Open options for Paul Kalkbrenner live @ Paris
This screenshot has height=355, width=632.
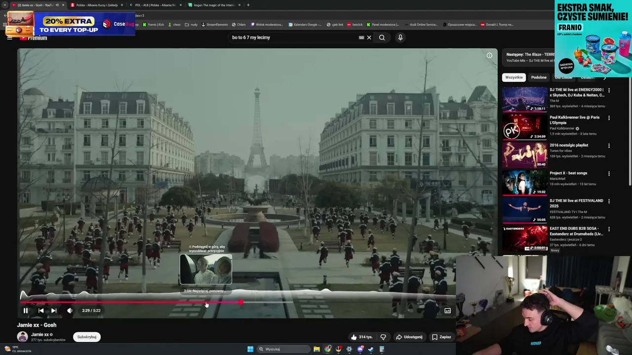point(609,118)
